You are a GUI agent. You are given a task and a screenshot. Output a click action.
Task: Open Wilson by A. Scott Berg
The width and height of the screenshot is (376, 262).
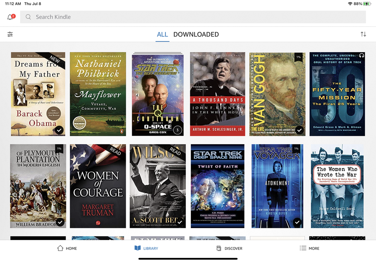pos(158,186)
